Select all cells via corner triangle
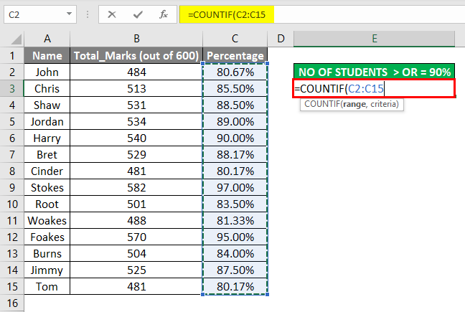The image size is (465, 312). click(16, 39)
